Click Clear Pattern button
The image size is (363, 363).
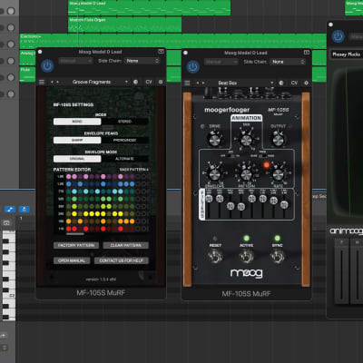[125, 245]
